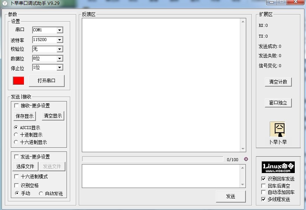Choose 自动发送 radio button
The width and height of the screenshot is (306, 210).
click(41, 193)
